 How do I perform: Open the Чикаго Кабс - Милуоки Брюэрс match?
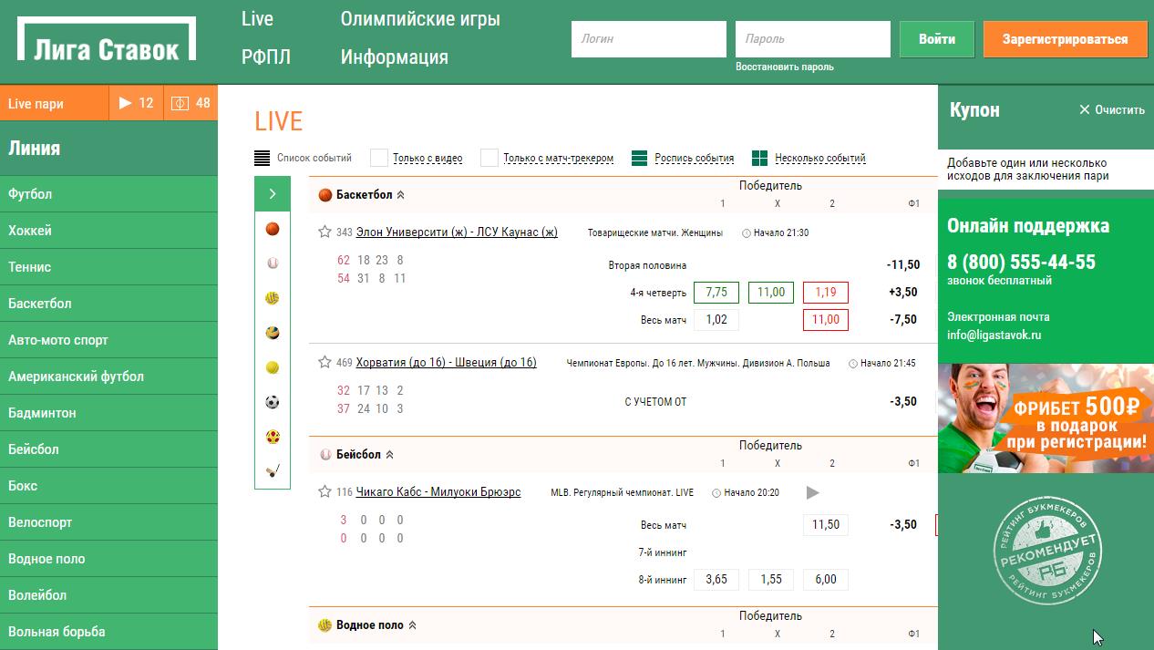(x=438, y=492)
